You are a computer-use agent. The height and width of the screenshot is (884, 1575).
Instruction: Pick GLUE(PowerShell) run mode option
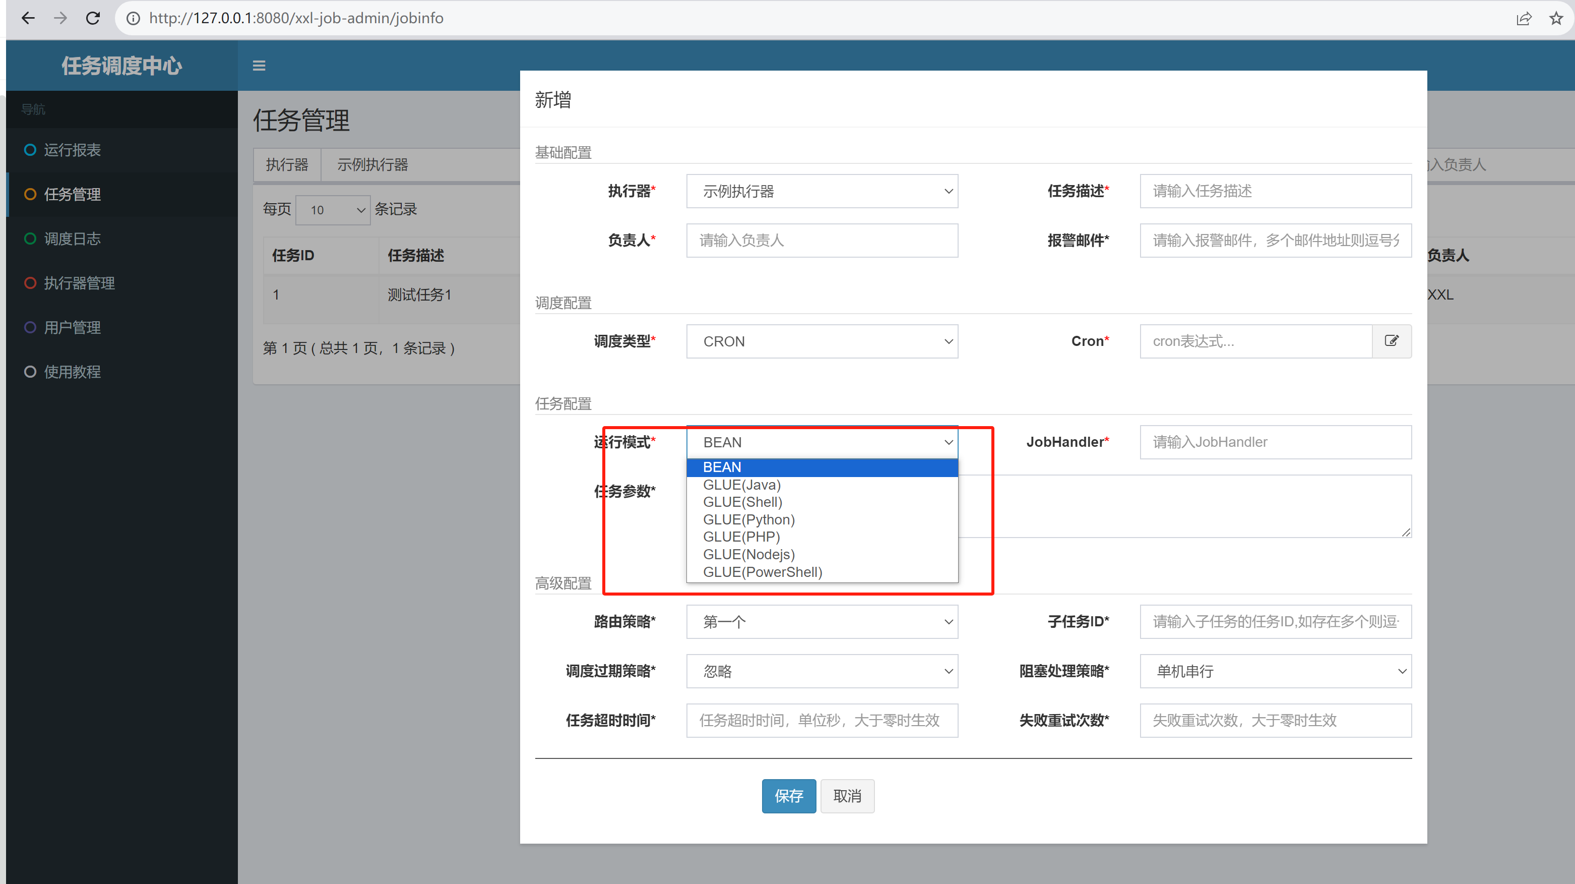point(762,571)
